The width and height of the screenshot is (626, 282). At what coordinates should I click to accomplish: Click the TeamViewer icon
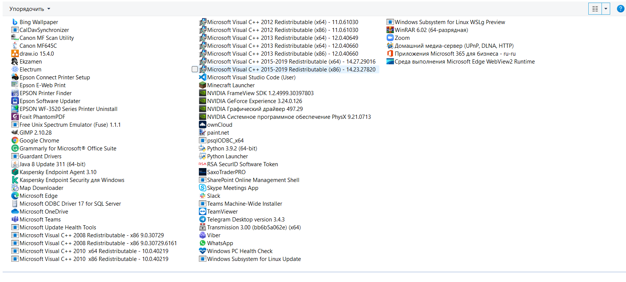(203, 212)
